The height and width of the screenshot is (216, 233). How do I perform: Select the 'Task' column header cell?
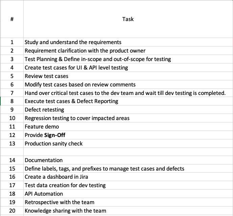[128, 19]
